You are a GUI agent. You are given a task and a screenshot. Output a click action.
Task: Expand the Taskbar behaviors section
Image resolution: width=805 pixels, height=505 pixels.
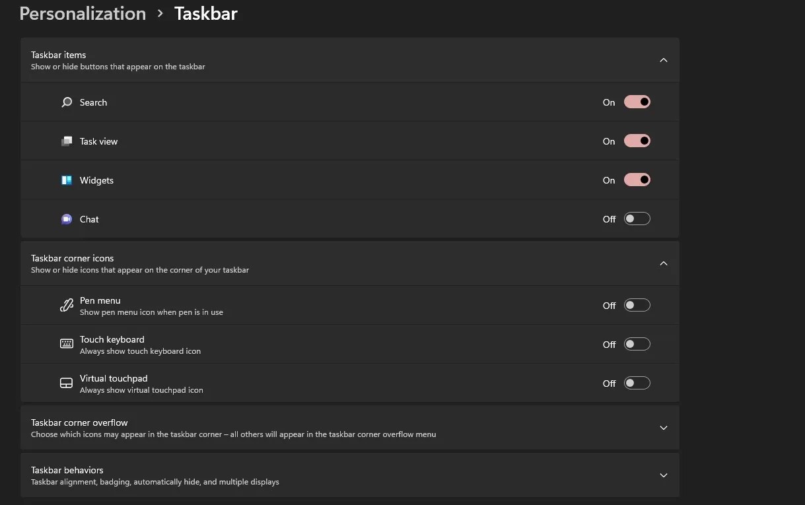663,475
